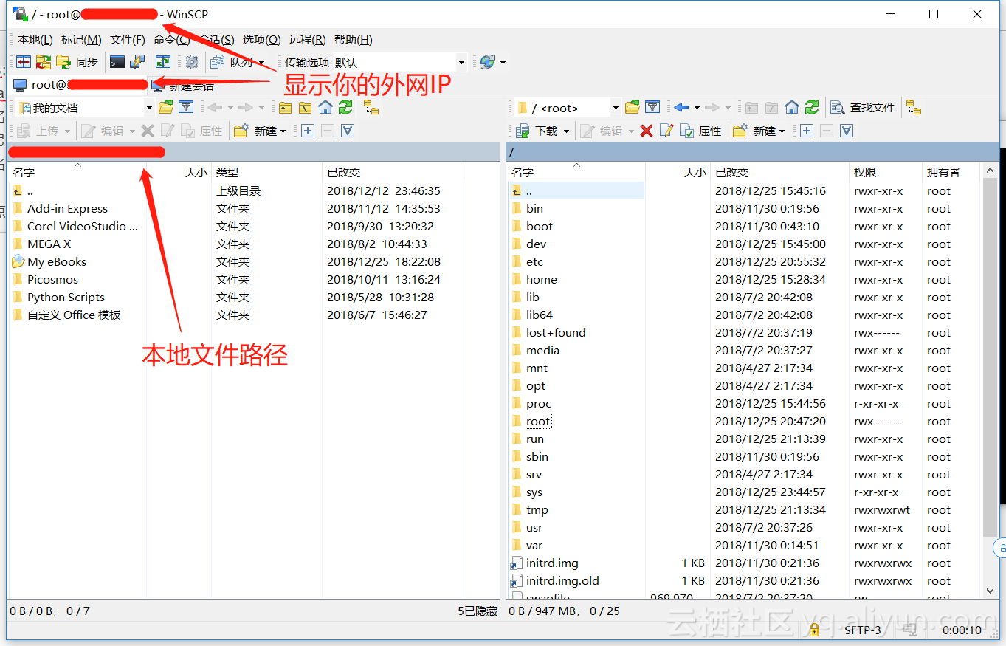The height and width of the screenshot is (646, 1006).
Task: Click the compare directories icon in main toolbar
Action: [24, 63]
